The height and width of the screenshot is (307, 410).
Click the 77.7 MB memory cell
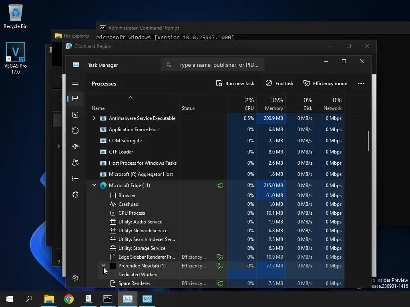point(271,266)
